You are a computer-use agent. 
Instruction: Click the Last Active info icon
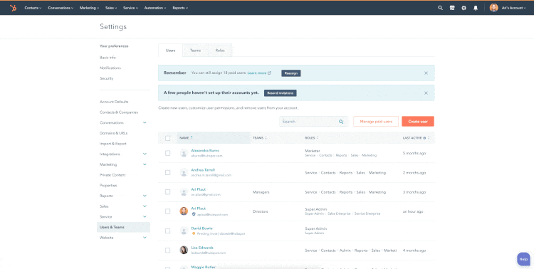click(x=424, y=138)
